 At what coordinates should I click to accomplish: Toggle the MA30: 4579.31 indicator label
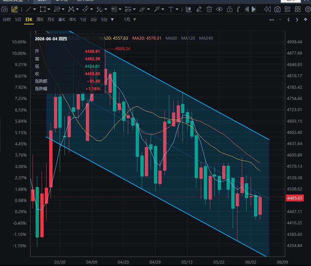point(147,38)
